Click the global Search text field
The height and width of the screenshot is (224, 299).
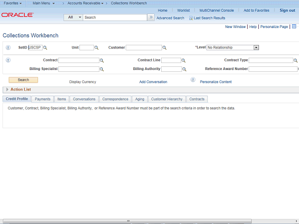[x=115, y=17]
